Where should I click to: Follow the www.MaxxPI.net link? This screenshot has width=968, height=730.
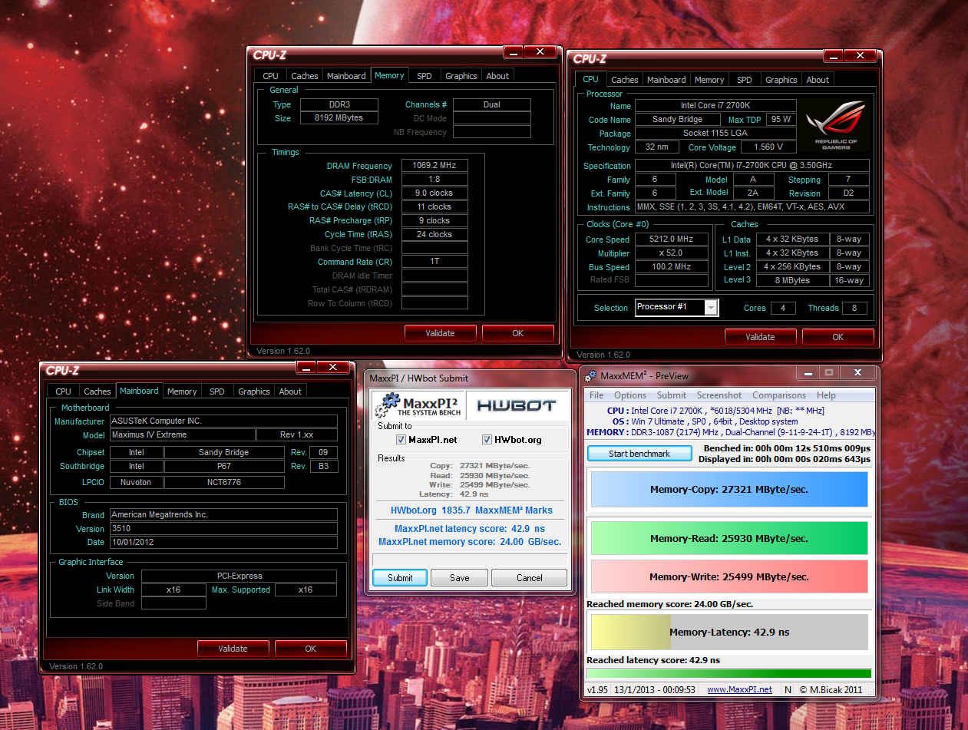click(739, 689)
